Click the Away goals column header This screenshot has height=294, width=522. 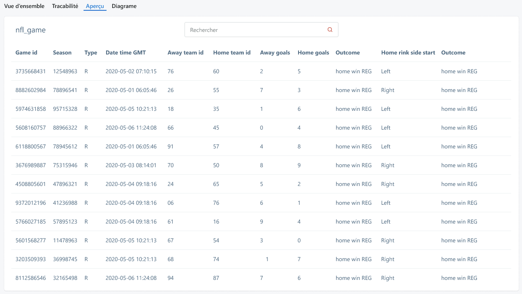click(275, 53)
